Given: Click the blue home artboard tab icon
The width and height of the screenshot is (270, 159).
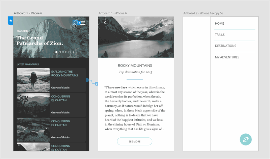Looking at the screenshot, I should 10,21.
